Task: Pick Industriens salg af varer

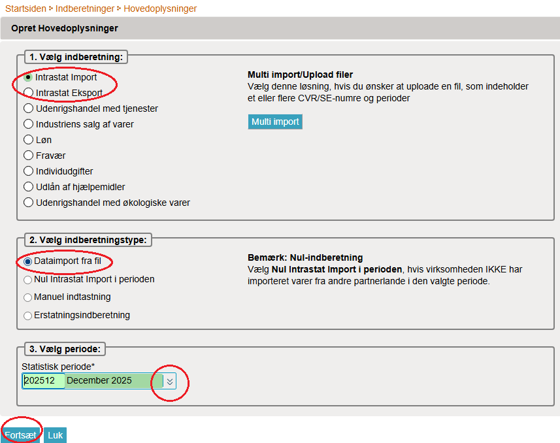Action: 29,124
